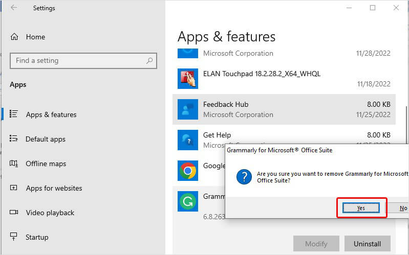Open Video playback section

click(x=50, y=213)
